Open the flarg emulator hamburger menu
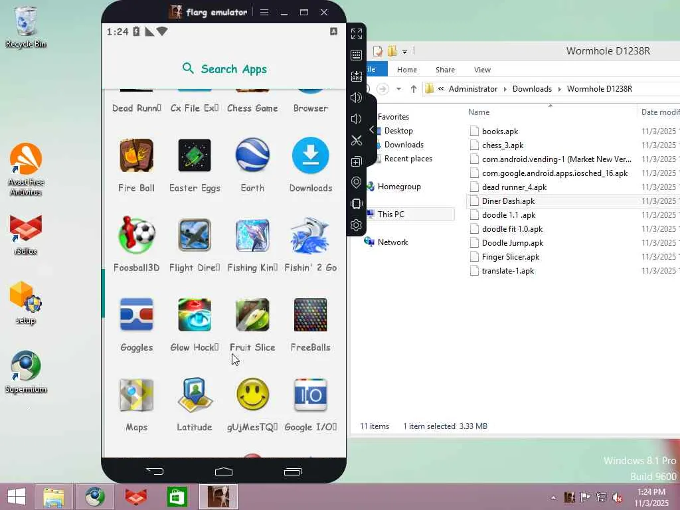 pos(264,13)
